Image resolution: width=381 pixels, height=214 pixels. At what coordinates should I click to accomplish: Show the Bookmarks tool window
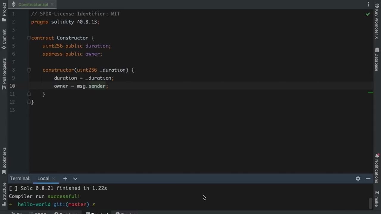pos(4,161)
